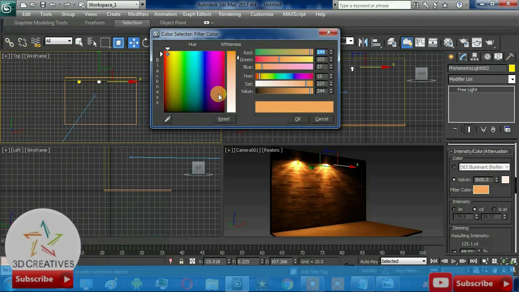The image size is (519, 292).
Task: Collapse the Intensity/Color/Attenuation rollout
Action: (x=480, y=151)
